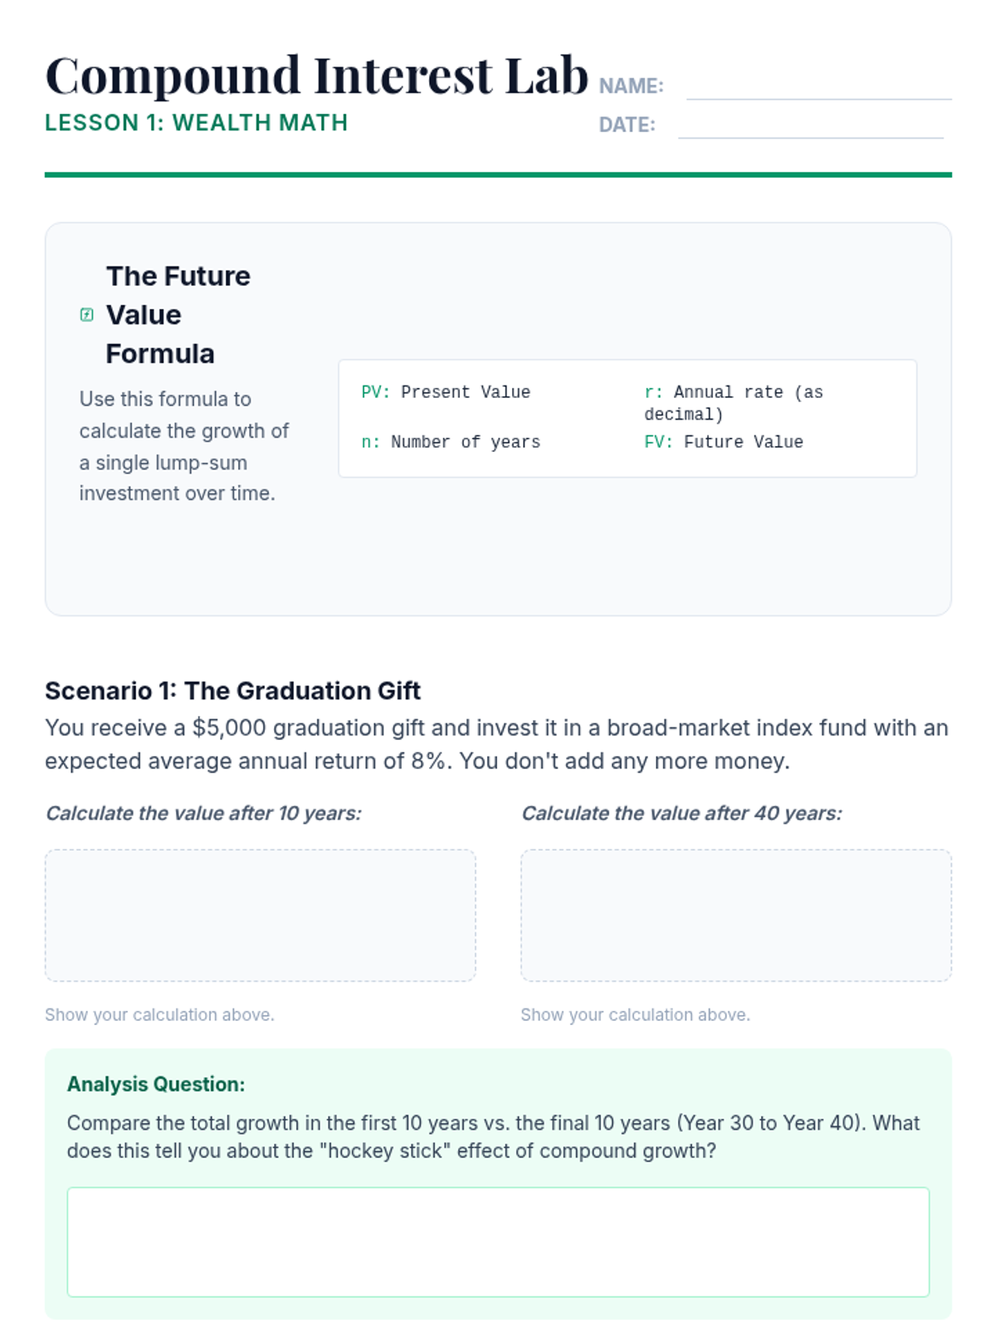Click the green lightning icon beside Future Value Formula
The image size is (996, 1329).
[86, 315]
